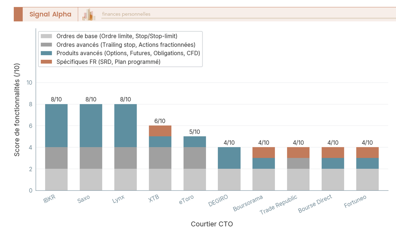This screenshot has width=396, height=238.
Task: Select the orange square brand icon
Action: pyautogui.click(x=19, y=14)
